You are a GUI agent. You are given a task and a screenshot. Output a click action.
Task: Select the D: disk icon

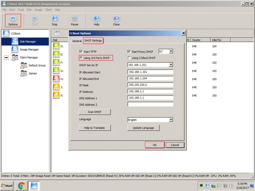pyautogui.click(x=56, y=46)
